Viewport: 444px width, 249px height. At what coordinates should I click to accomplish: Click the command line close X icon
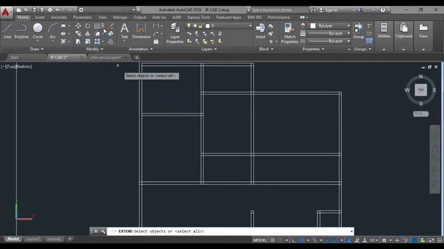point(96,231)
